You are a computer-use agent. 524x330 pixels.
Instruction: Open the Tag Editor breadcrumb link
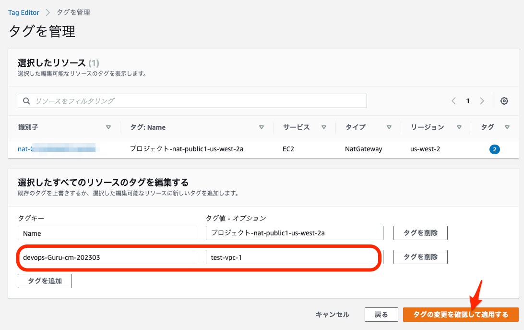pos(24,12)
